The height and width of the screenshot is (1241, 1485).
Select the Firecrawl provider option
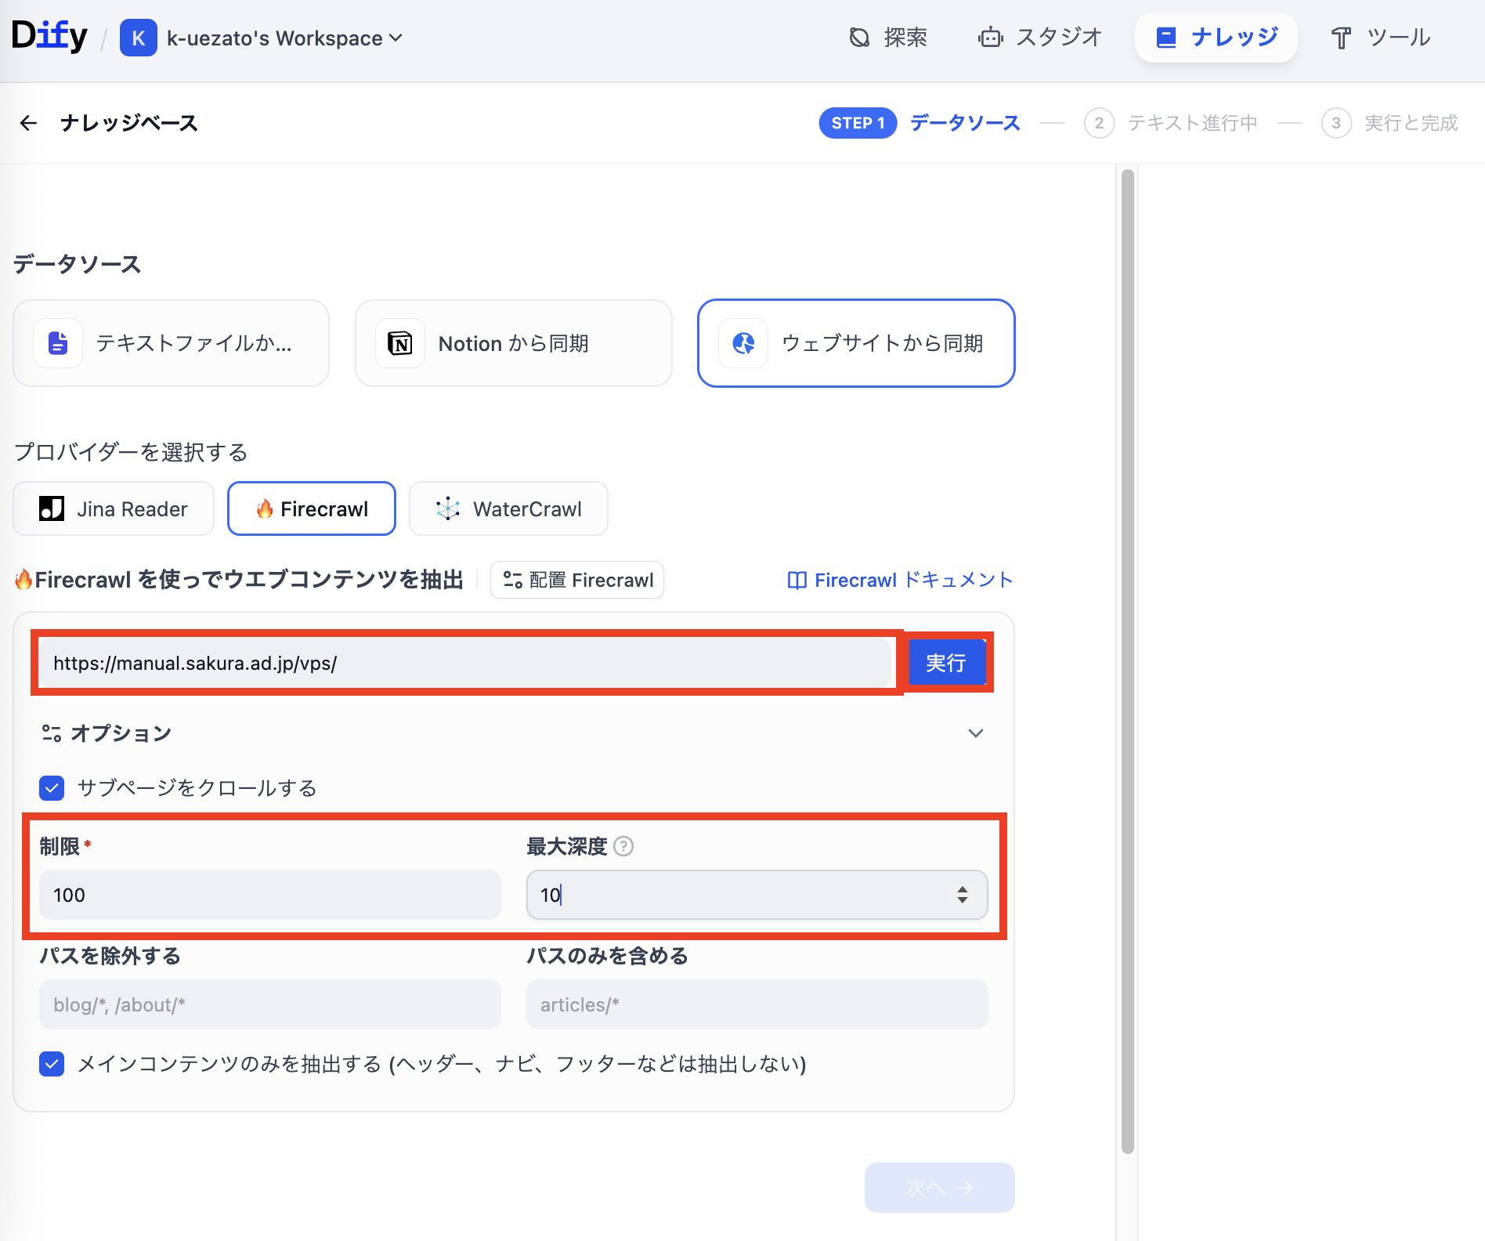point(312,509)
